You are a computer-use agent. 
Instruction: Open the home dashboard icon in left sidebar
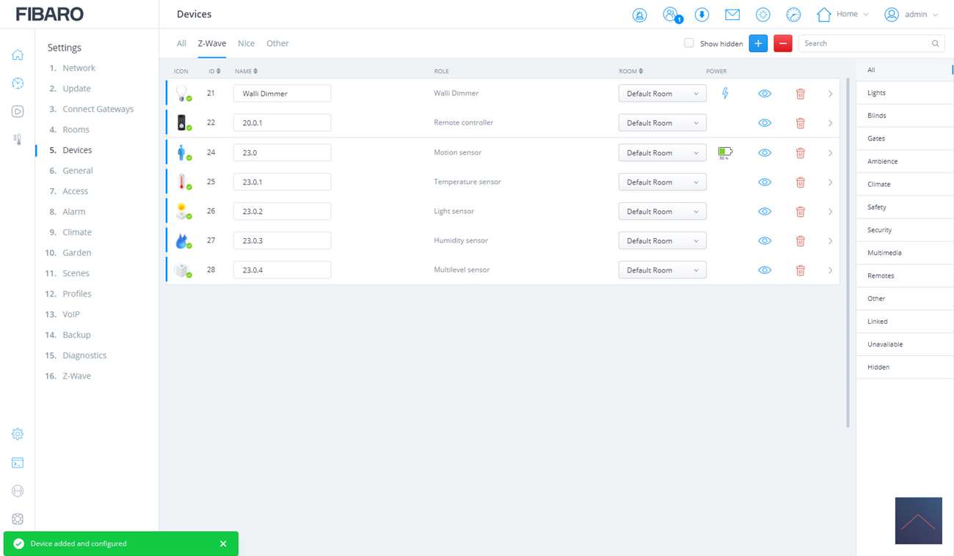pyautogui.click(x=18, y=56)
